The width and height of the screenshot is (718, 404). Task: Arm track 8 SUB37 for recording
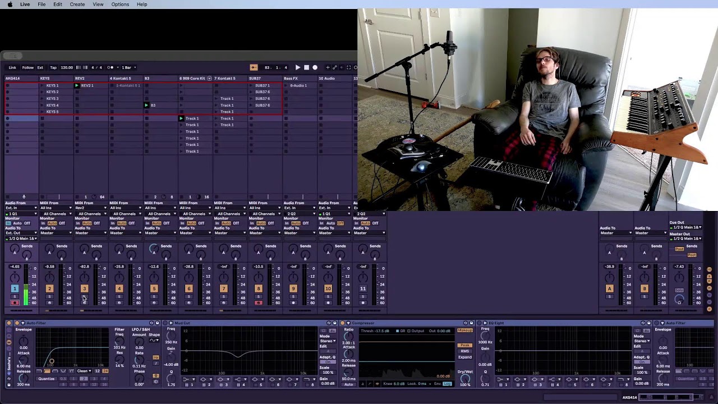(258, 303)
